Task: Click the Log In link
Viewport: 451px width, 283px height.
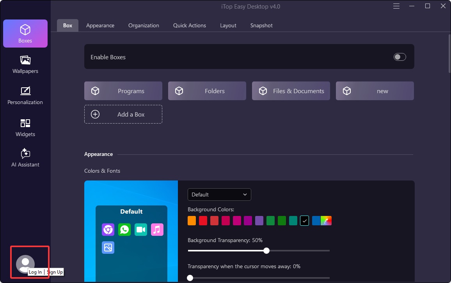Action: [35, 272]
